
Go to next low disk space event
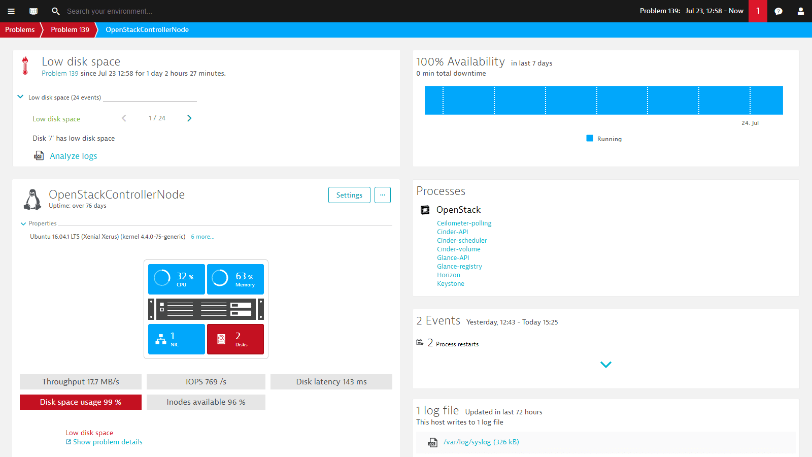pyautogui.click(x=189, y=118)
